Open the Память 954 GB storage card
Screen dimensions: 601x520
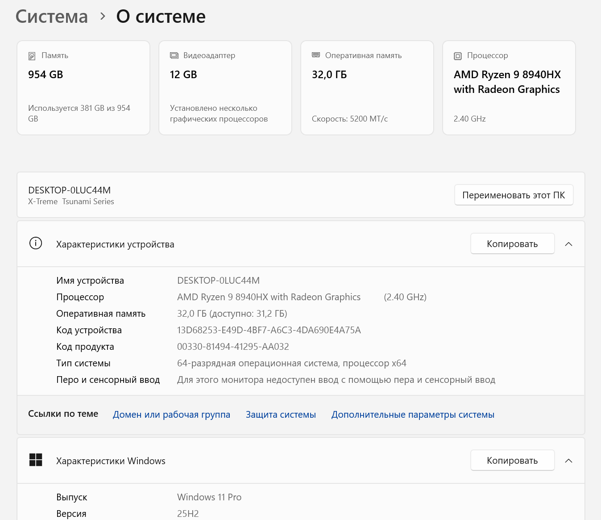[83, 88]
